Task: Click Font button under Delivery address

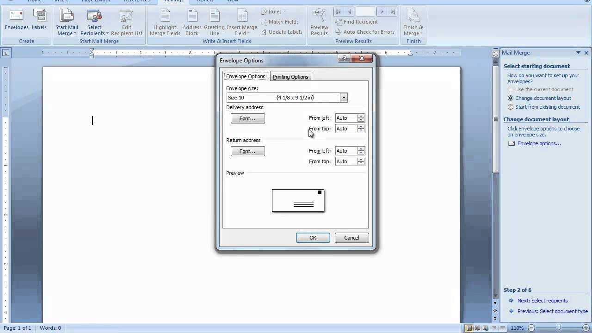Action: [247, 118]
